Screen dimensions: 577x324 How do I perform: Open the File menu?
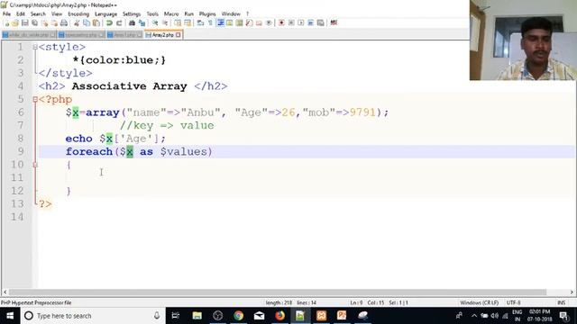pos(6,14)
